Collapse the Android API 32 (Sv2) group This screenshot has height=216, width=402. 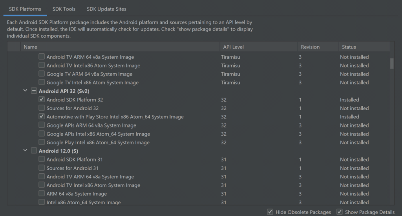point(25,91)
